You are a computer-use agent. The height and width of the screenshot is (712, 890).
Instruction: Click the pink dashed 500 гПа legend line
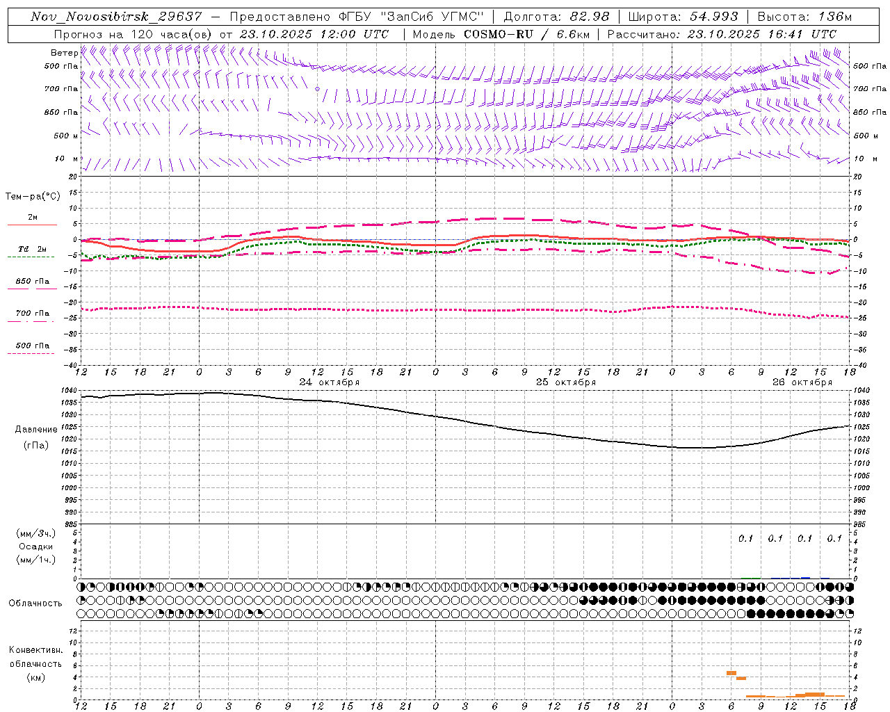31,354
